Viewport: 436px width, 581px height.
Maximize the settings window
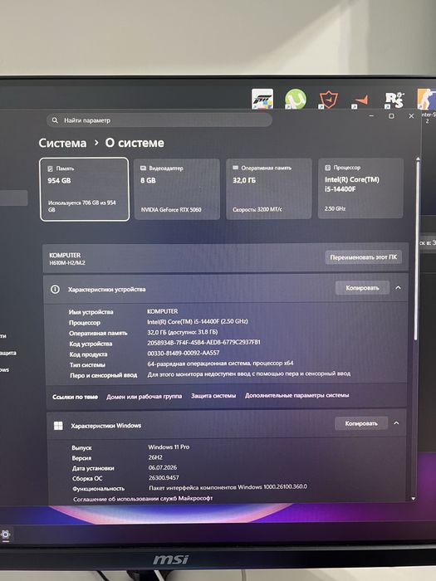click(x=391, y=116)
